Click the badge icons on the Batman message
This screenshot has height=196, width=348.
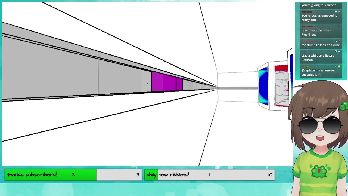[337, 51]
